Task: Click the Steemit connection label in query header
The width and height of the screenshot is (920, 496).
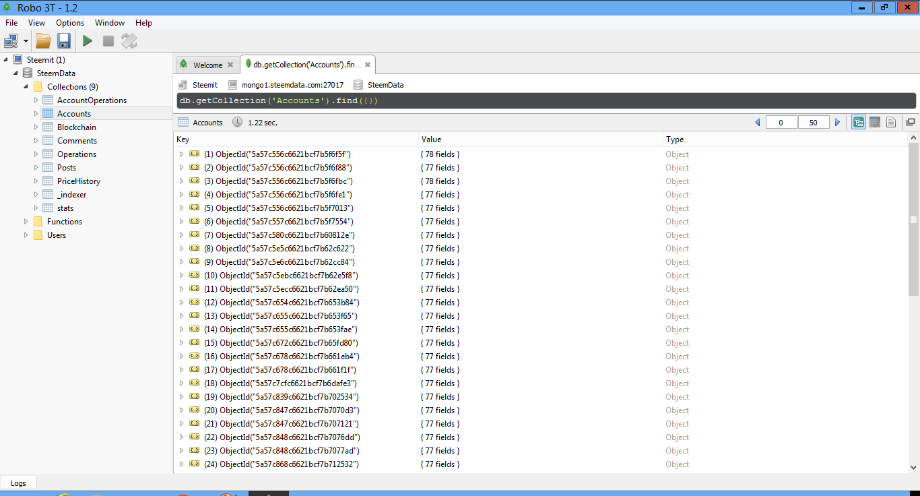Action: point(205,85)
